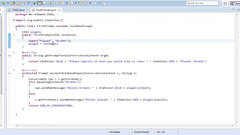Select the FirstPrompt.java tab
The width and height of the screenshot is (240, 135).
[46, 10]
